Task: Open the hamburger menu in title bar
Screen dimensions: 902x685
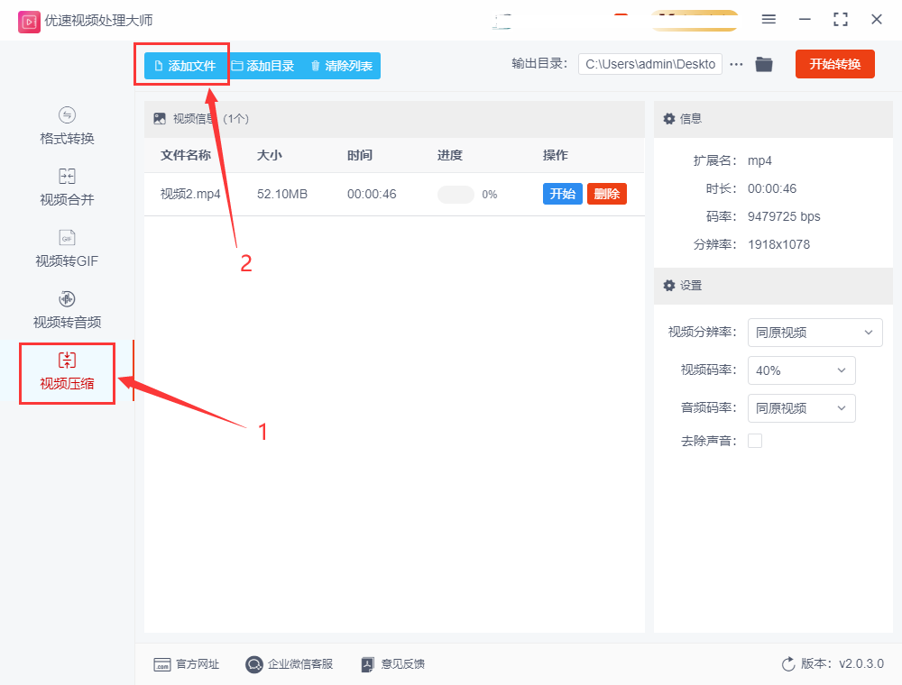Action: [x=769, y=20]
